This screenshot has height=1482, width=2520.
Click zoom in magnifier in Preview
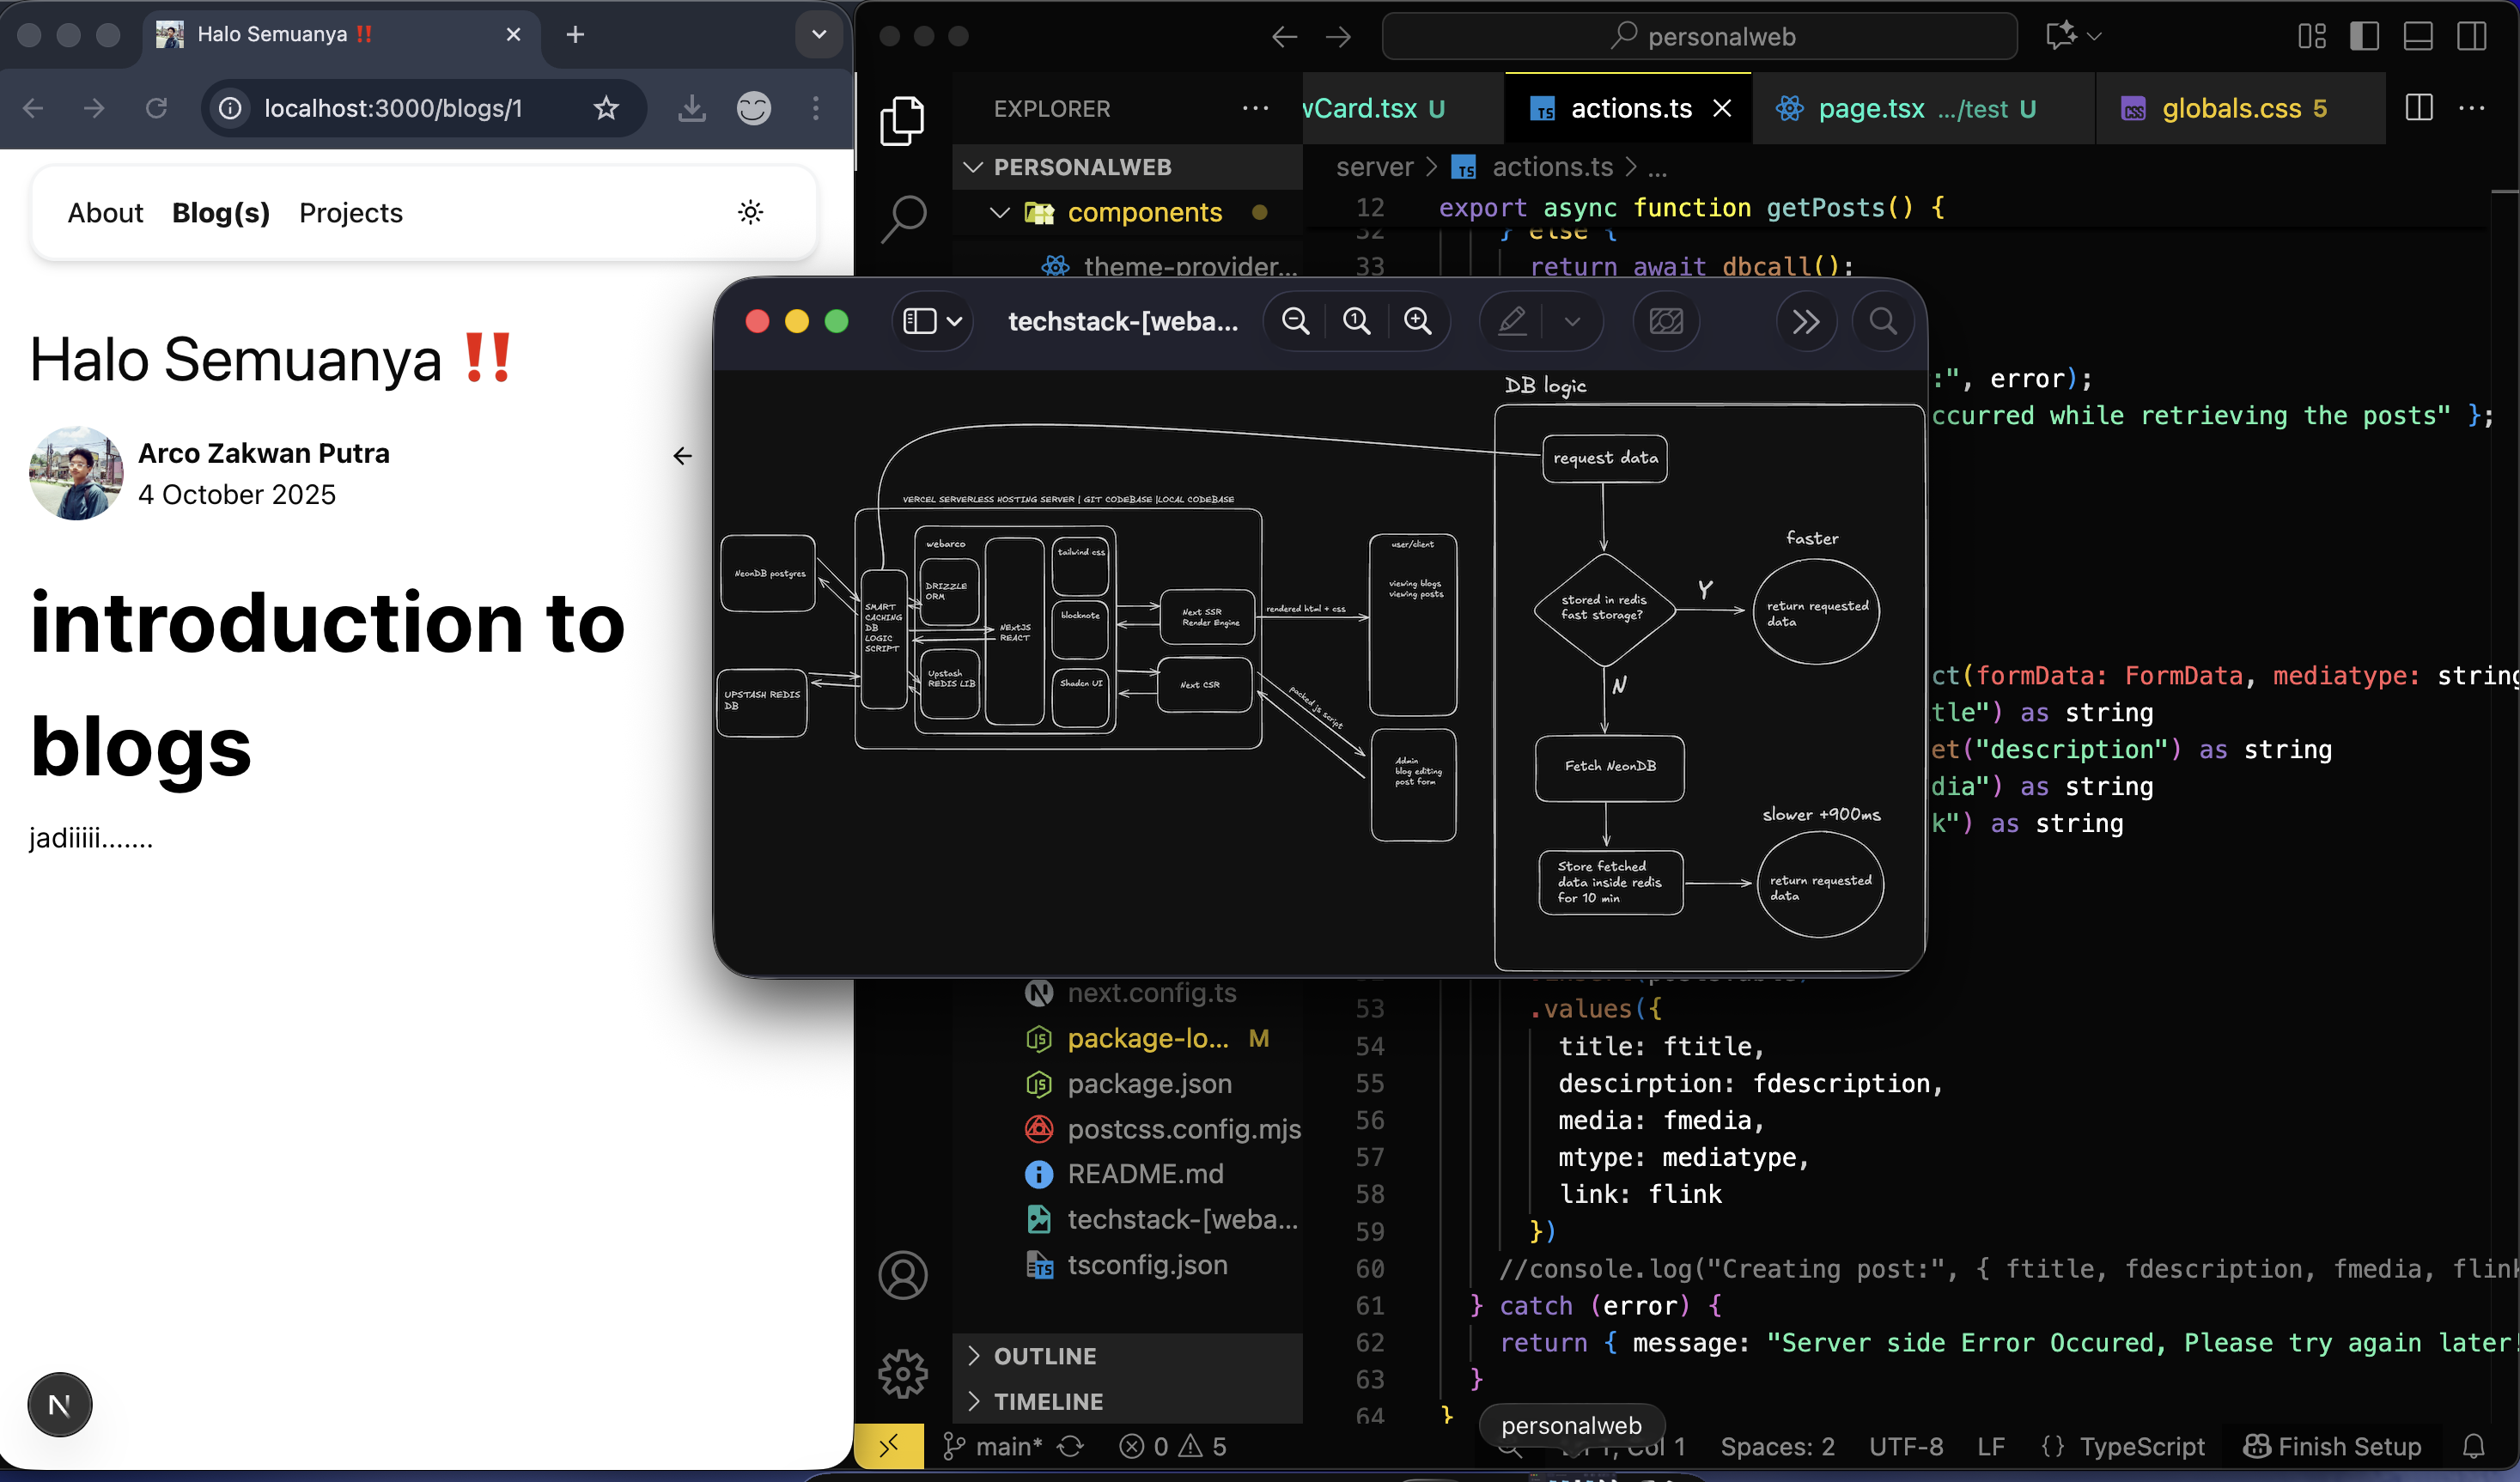pyautogui.click(x=1417, y=321)
